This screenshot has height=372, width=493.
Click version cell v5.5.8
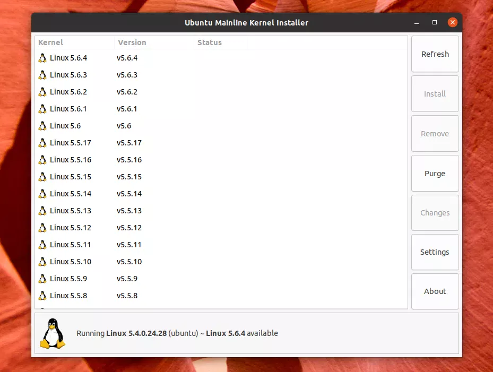(127, 296)
